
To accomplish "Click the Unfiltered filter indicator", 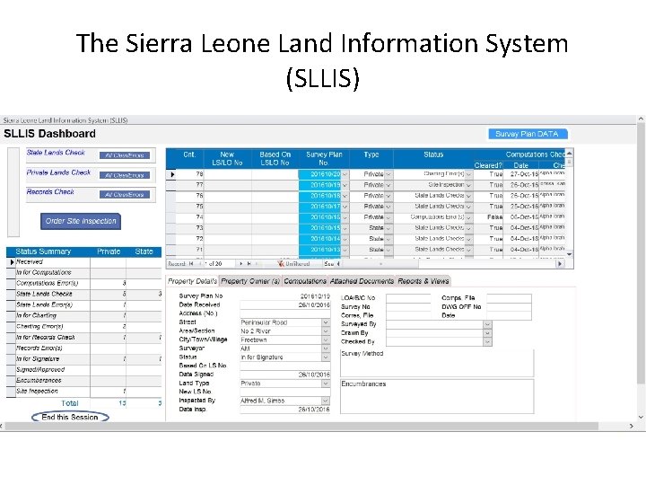I will (293, 263).
